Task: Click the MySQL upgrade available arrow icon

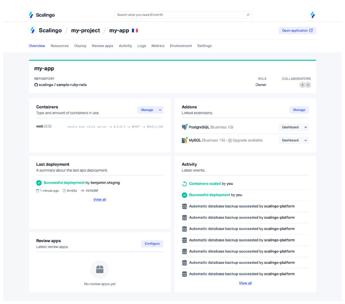Action: click(230, 140)
